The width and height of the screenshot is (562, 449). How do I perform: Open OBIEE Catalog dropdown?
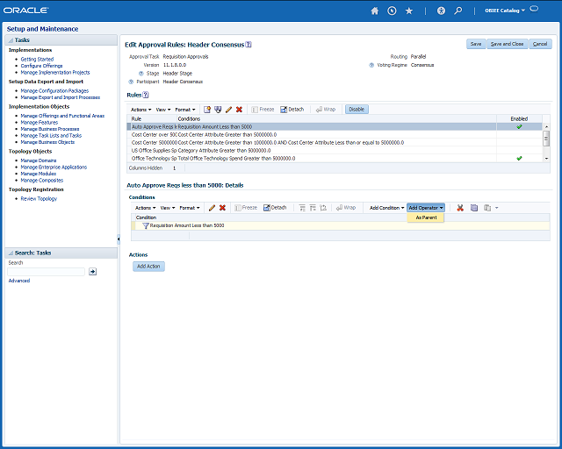[505, 11]
